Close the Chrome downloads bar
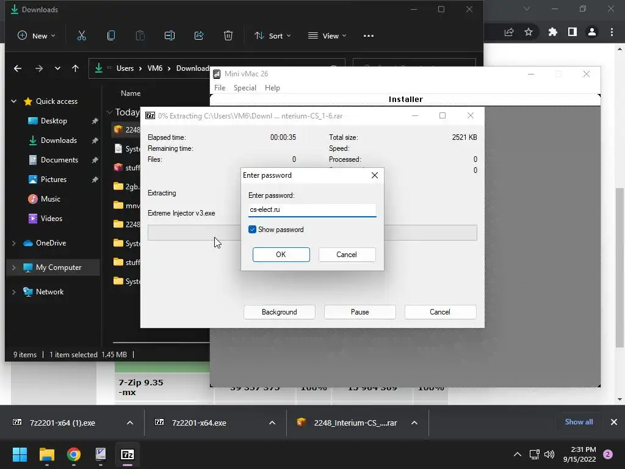 click(x=614, y=422)
